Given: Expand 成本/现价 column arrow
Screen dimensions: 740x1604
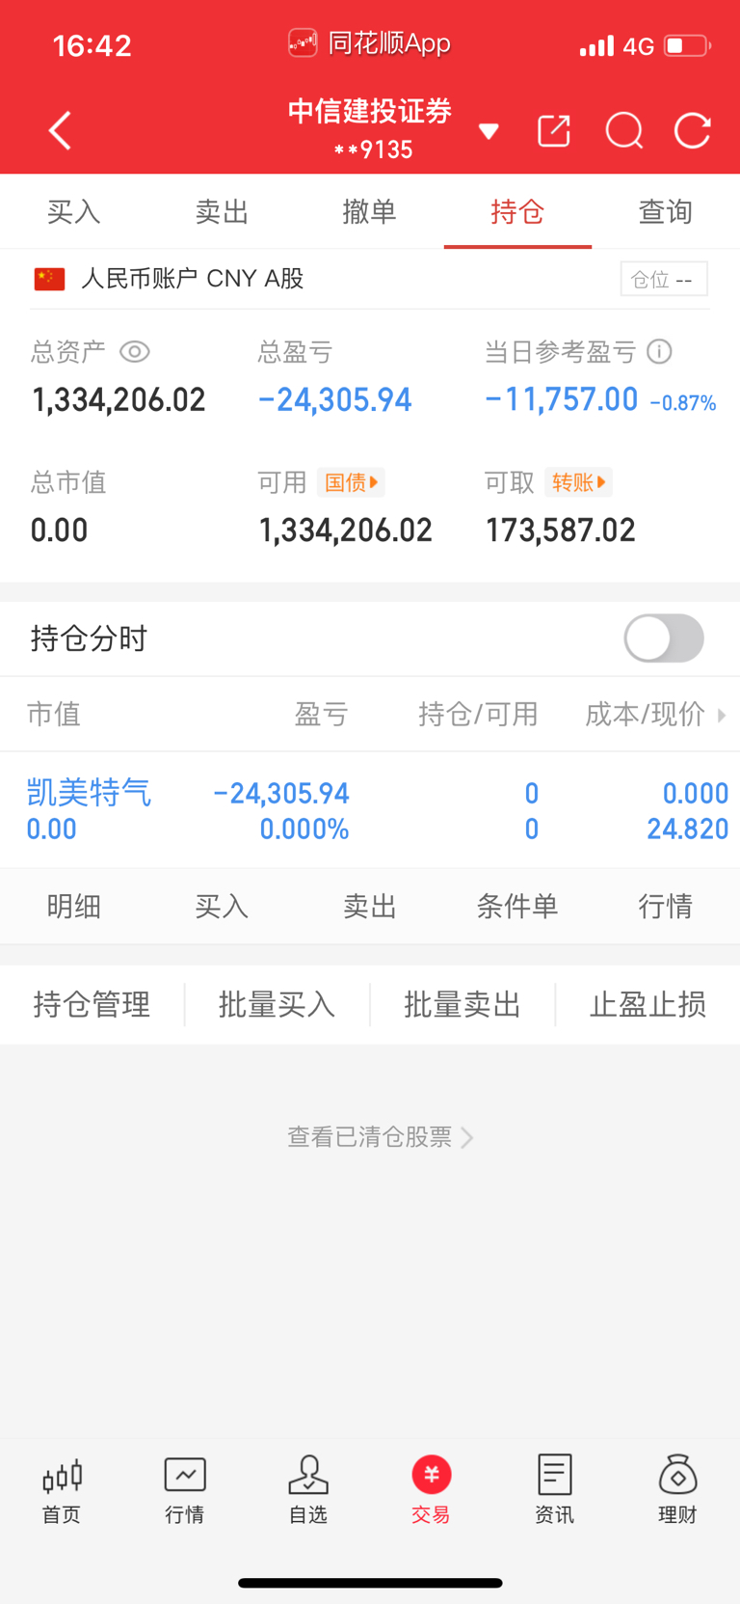Looking at the screenshot, I should (x=722, y=715).
